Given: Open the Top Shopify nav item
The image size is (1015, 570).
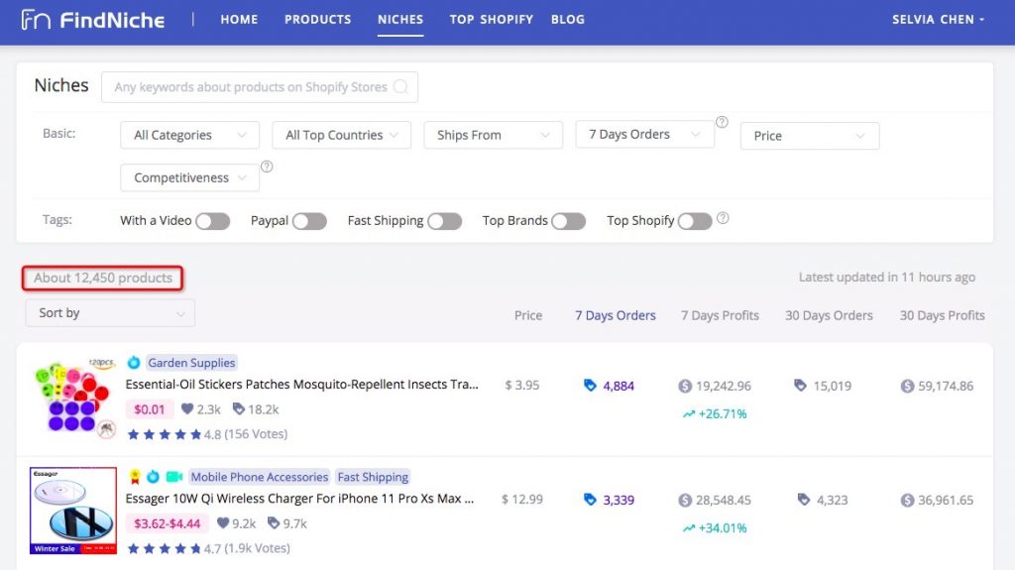Looking at the screenshot, I should (x=492, y=20).
